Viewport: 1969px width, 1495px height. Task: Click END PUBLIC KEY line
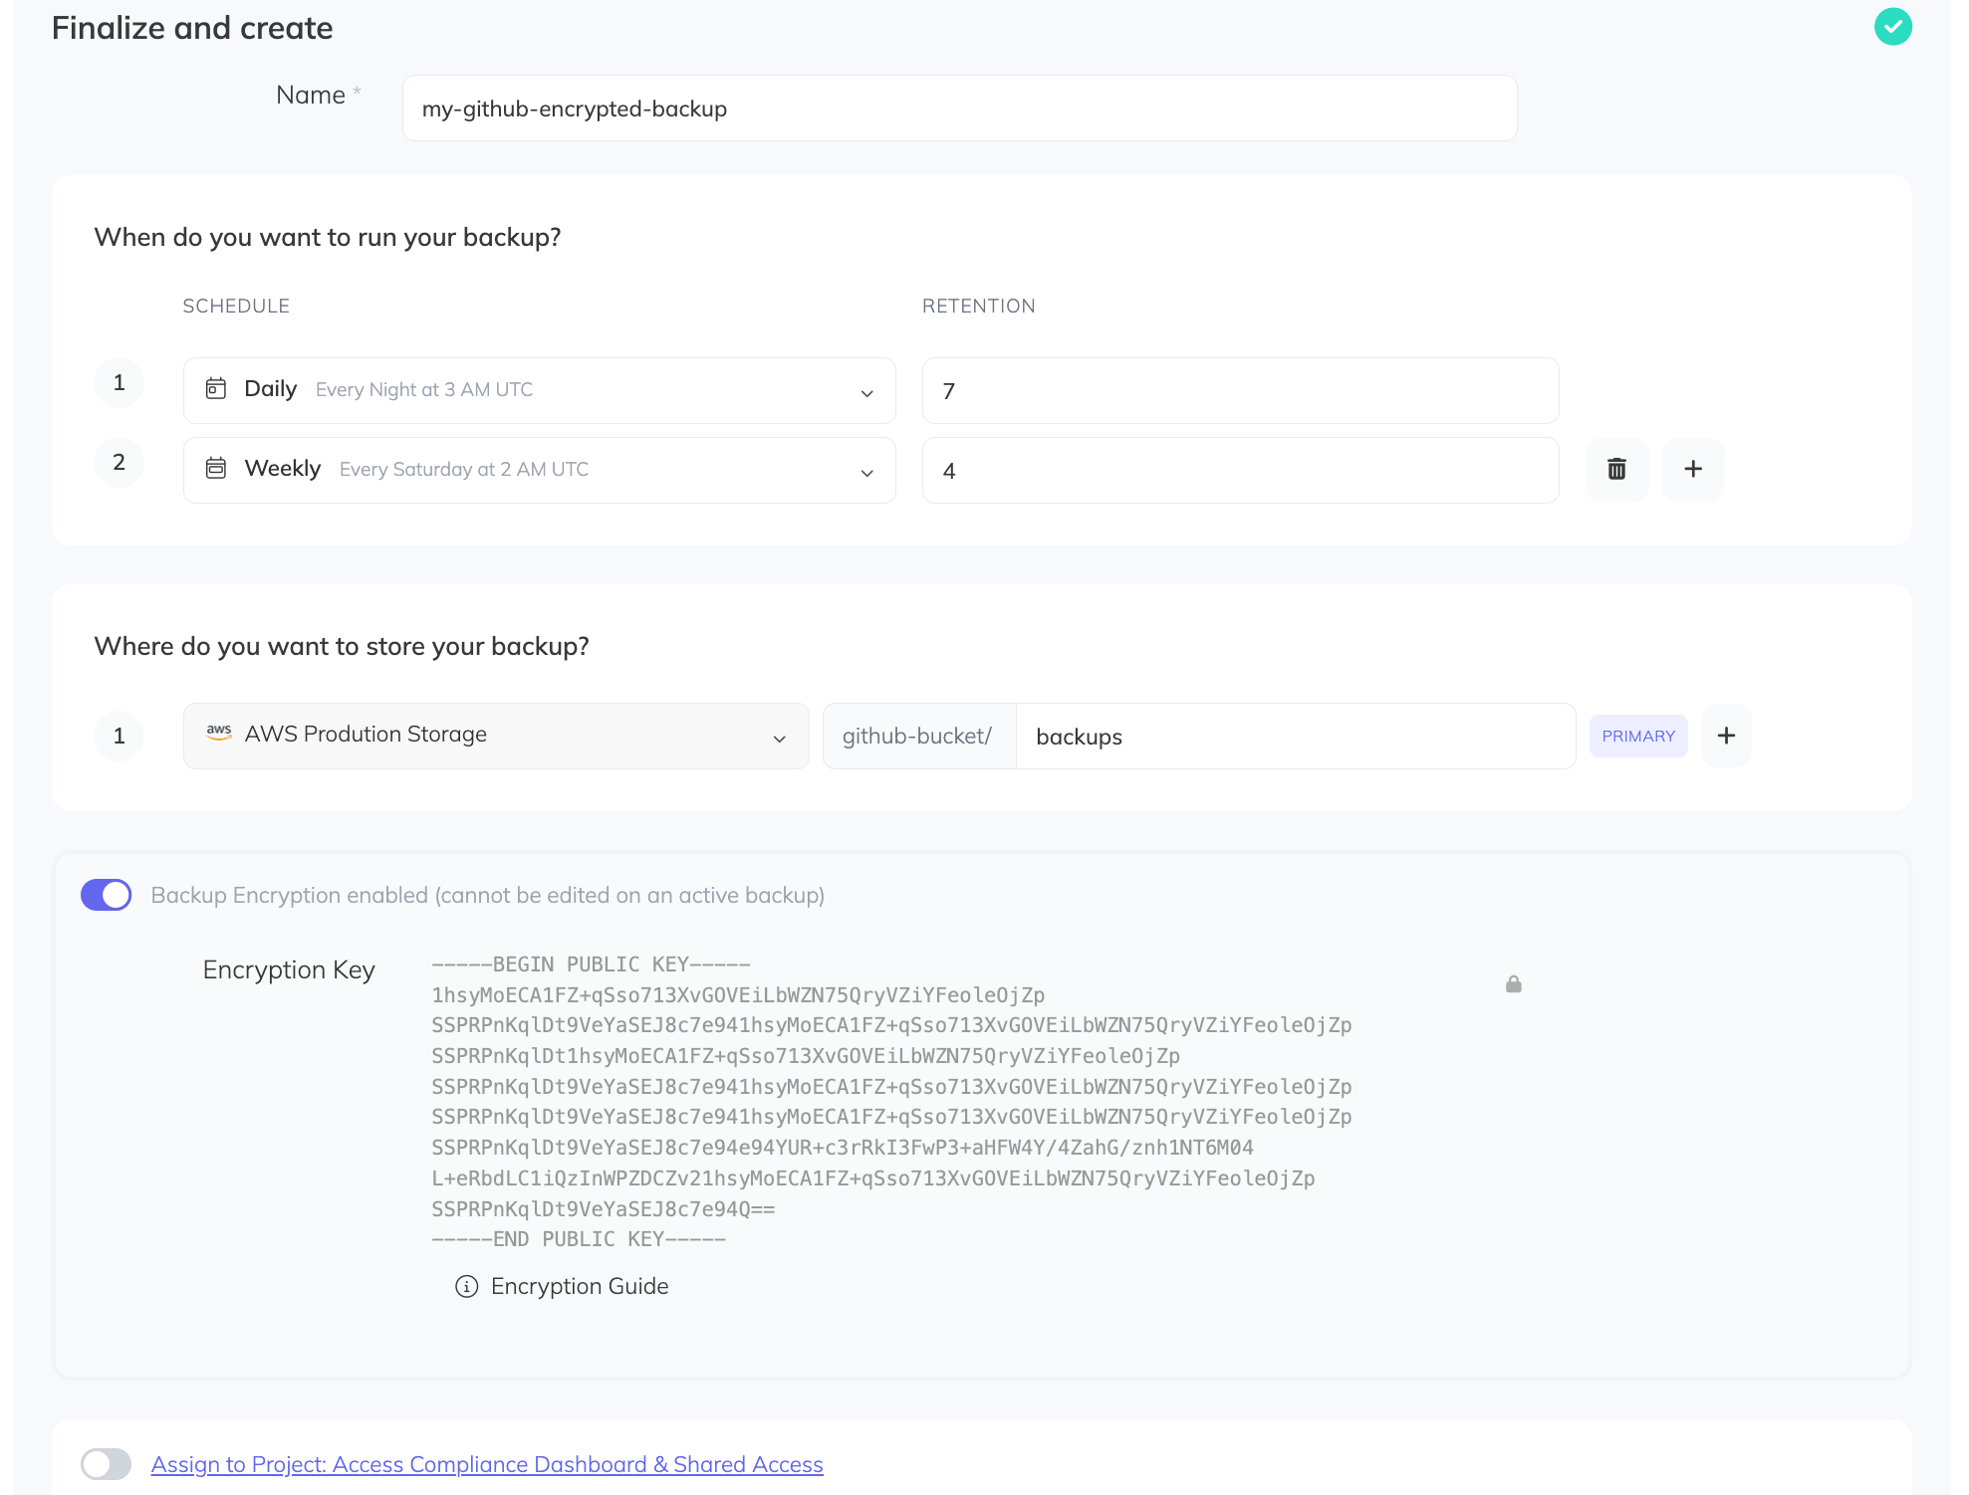(579, 1239)
